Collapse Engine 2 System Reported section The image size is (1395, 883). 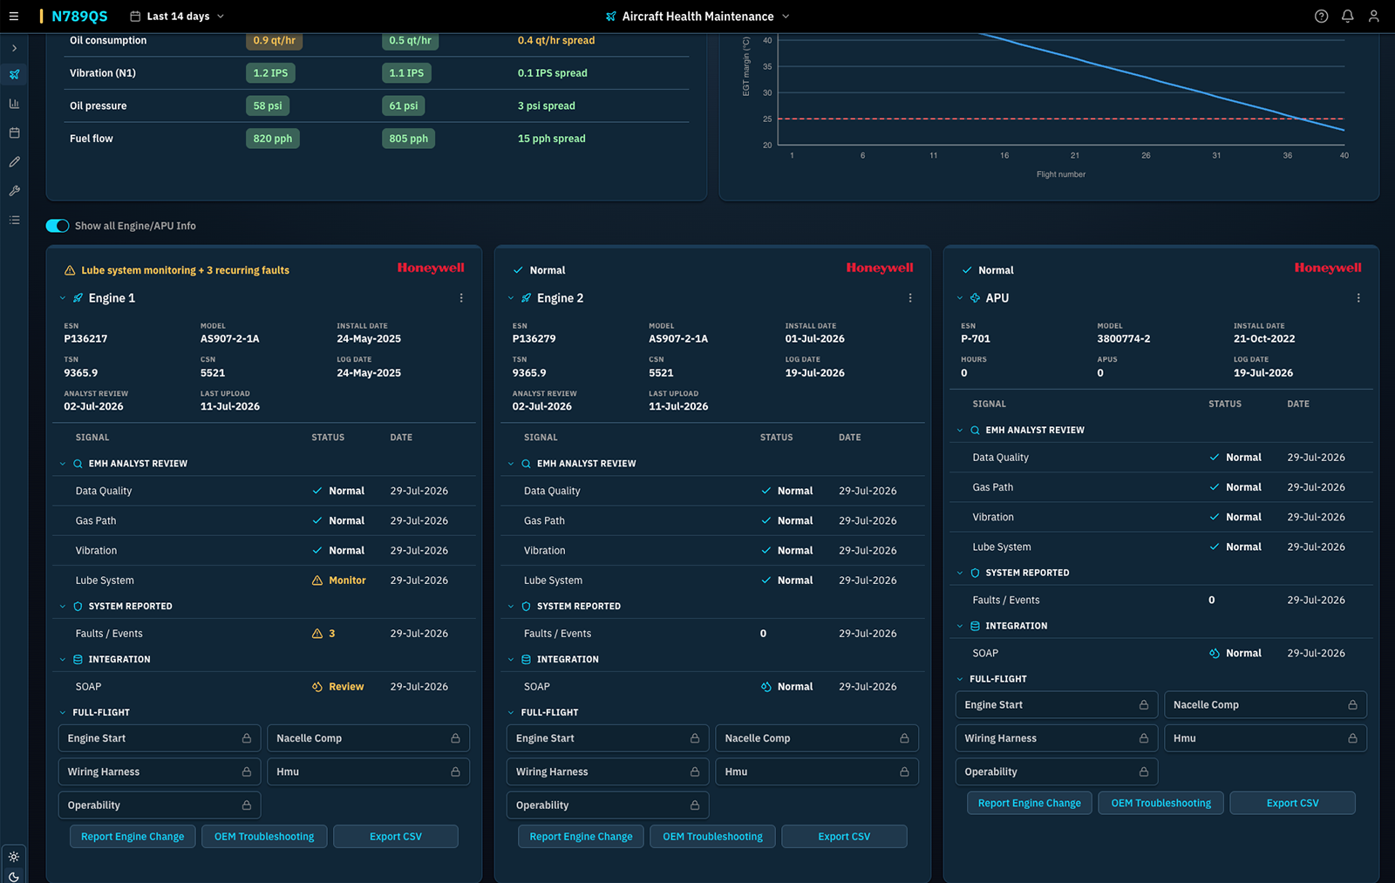[x=511, y=606]
